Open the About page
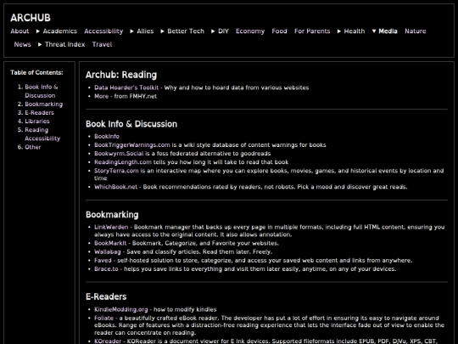Screen dimensions: 458x344 click(x=20, y=31)
